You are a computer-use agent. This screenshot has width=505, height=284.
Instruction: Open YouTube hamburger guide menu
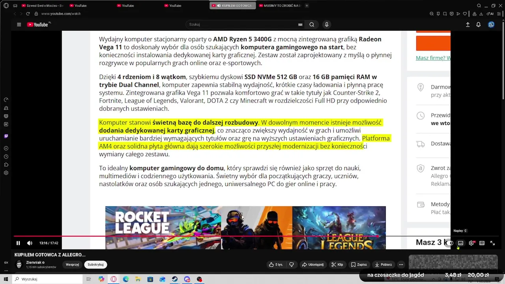click(19, 24)
